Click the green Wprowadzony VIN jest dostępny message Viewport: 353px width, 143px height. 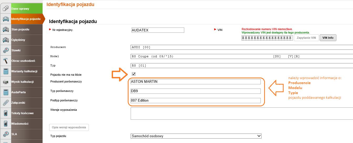tap(275, 32)
